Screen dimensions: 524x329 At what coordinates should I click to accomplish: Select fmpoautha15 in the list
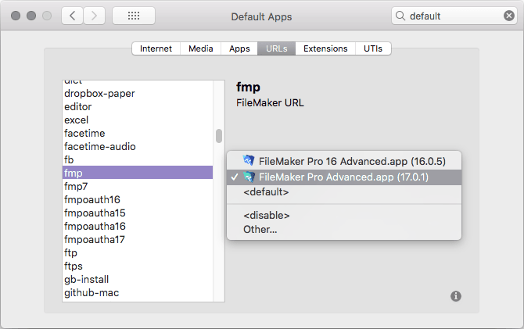pyautogui.click(x=138, y=213)
